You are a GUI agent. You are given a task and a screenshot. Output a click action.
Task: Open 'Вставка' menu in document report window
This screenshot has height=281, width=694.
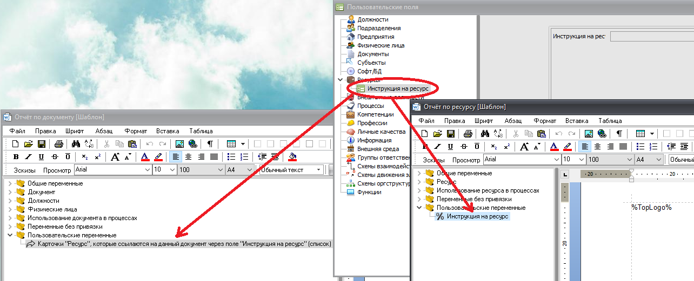coord(168,131)
